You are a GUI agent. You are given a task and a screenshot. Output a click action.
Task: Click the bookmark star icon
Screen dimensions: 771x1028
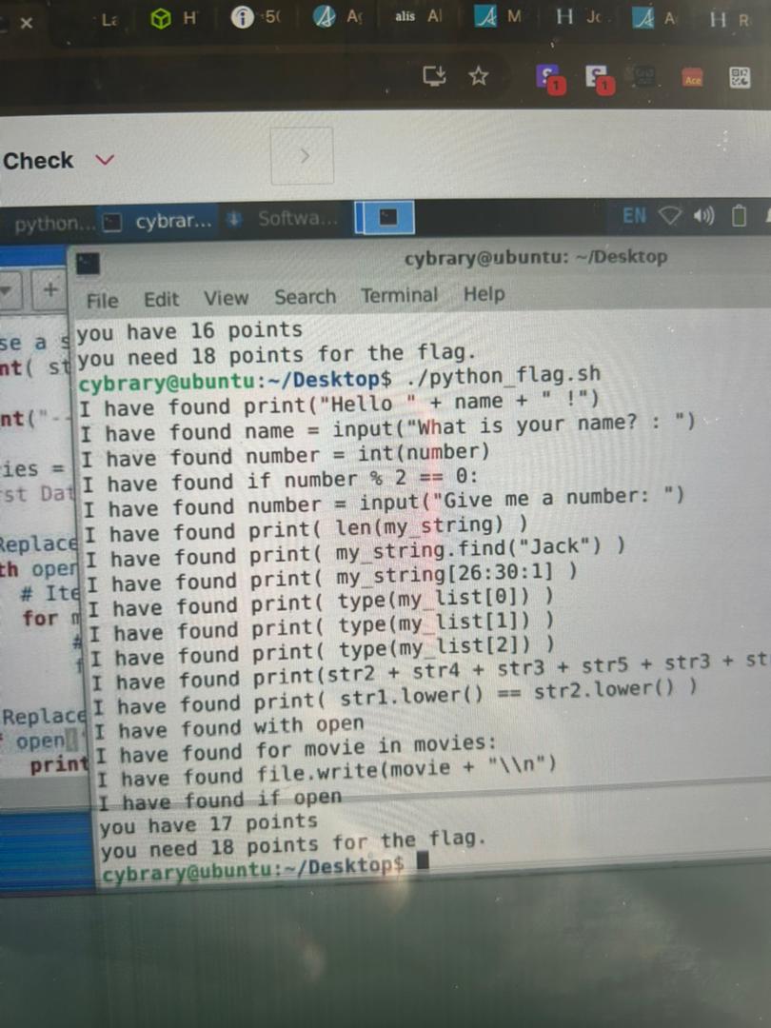tap(479, 76)
